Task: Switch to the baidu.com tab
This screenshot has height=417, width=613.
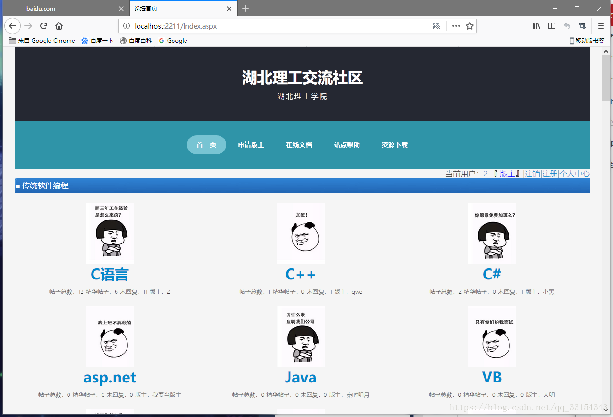Action: (75, 9)
